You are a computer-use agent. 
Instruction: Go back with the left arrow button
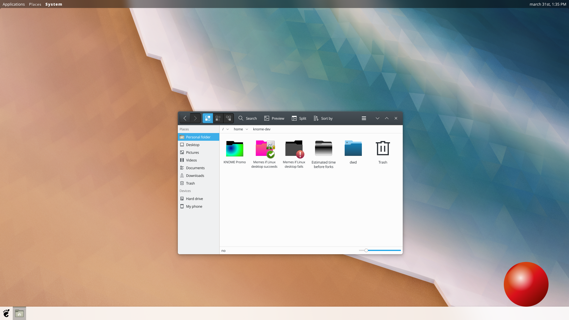click(185, 118)
